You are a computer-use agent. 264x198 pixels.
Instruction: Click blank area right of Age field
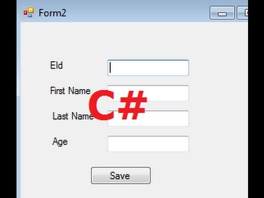point(218,144)
